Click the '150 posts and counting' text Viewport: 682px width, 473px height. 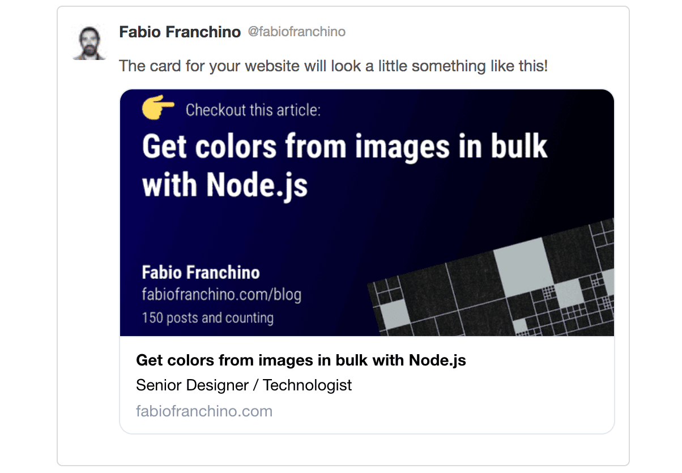click(x=208, y=317)
